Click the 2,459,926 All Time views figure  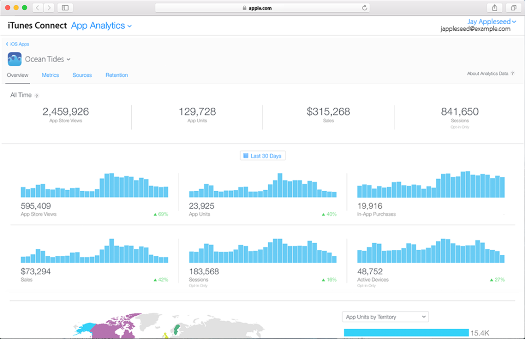coord(66,112)
